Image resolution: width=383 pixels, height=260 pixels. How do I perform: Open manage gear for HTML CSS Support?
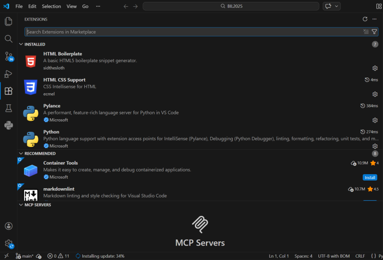(375, 94)
